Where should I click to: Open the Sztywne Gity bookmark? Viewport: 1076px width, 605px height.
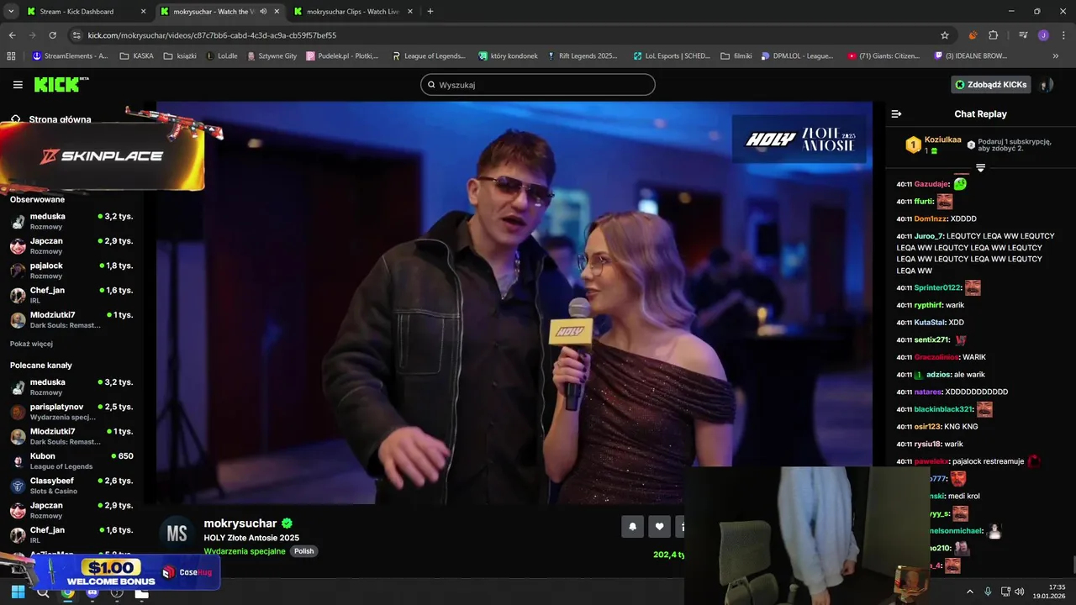click(x=272, y=56)
